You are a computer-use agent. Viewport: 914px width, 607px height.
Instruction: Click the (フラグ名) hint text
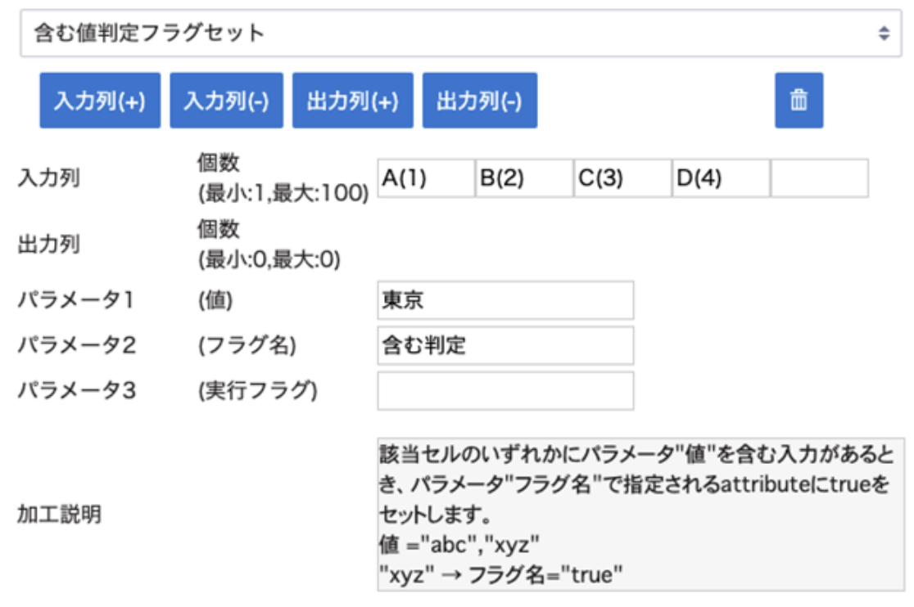tap(247, 345)
